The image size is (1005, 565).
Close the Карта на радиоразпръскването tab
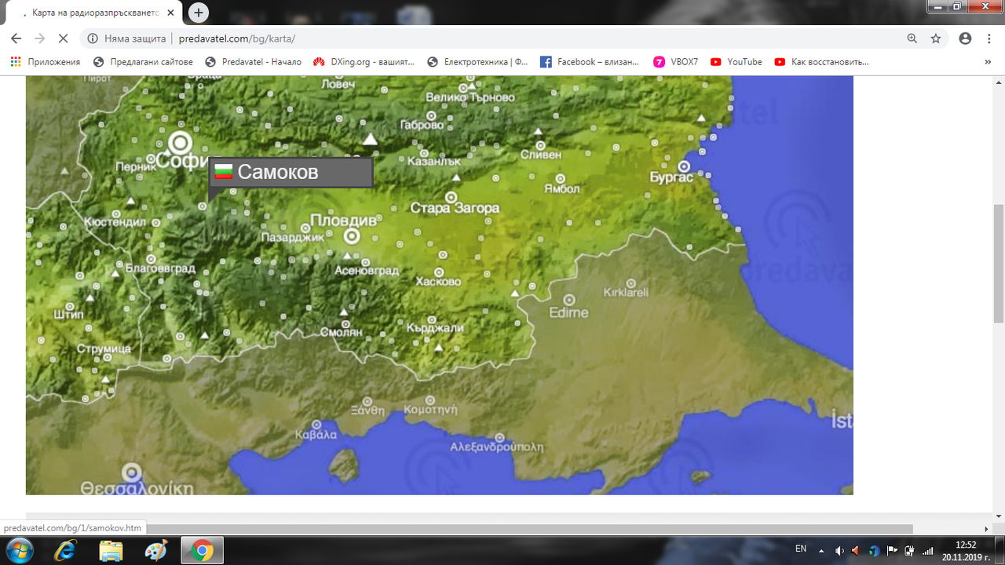[x=170, y=13]
